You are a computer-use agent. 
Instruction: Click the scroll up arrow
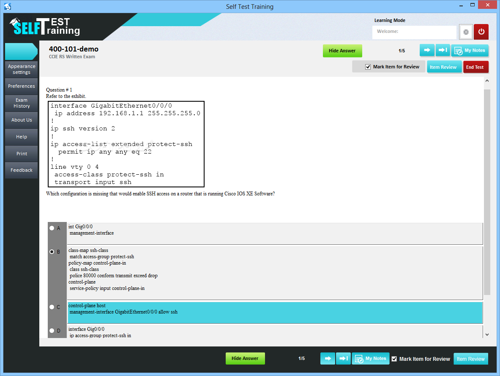tap(487, 81)
